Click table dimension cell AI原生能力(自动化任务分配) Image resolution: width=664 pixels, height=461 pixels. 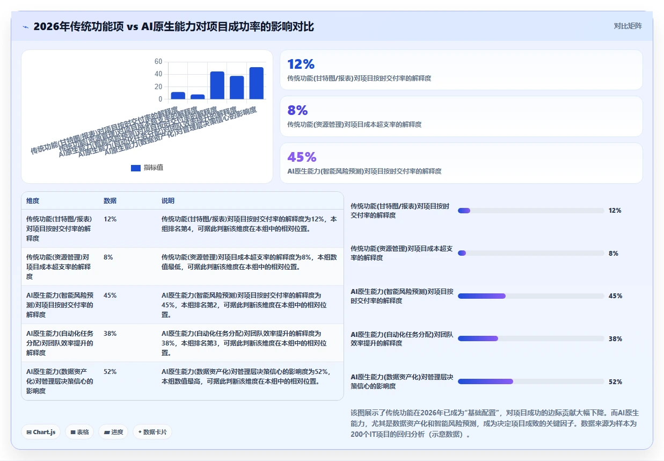click(60, 343)
